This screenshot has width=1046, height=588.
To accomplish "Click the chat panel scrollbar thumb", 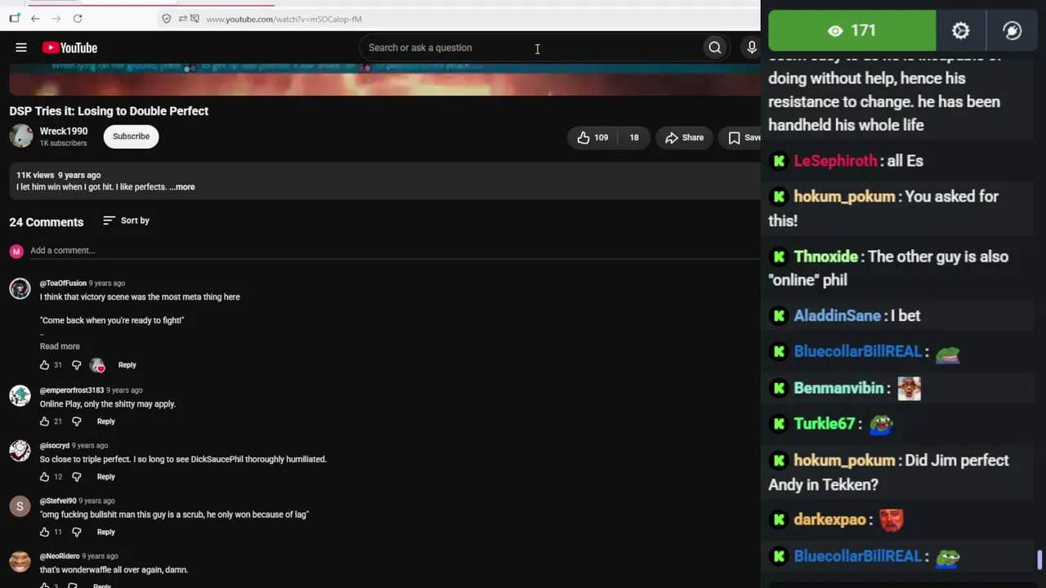I will pyautogui.click(x=1039, y=560).
